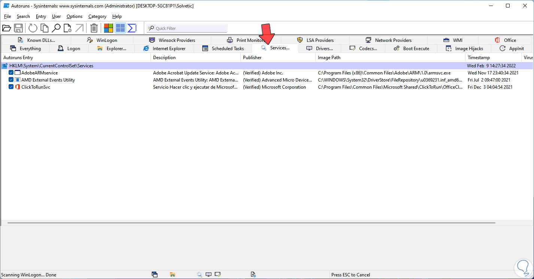
Task: Open the Help menu
Action: coord(117,16)
